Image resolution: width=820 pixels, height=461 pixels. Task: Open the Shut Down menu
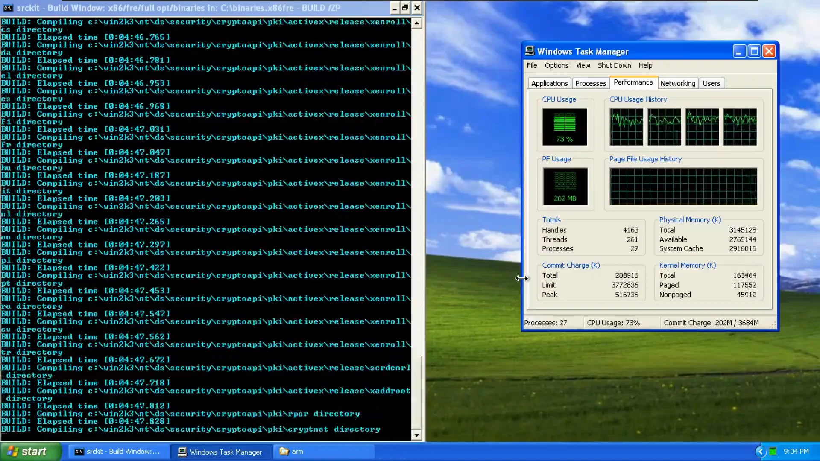pyautogui.click(x=614, y=65)
